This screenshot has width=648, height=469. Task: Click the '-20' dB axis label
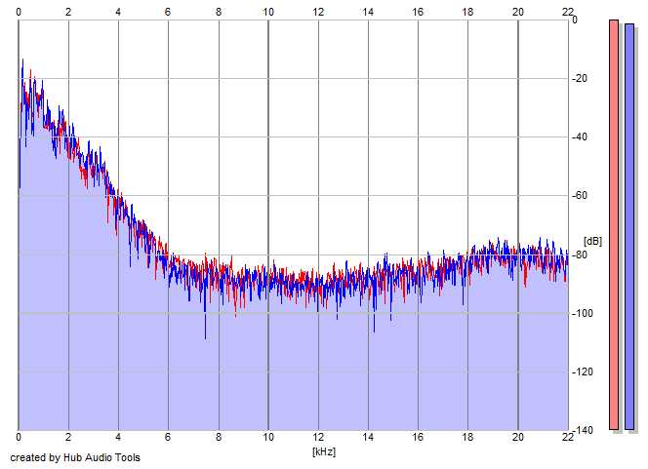(x=580, y=78)
